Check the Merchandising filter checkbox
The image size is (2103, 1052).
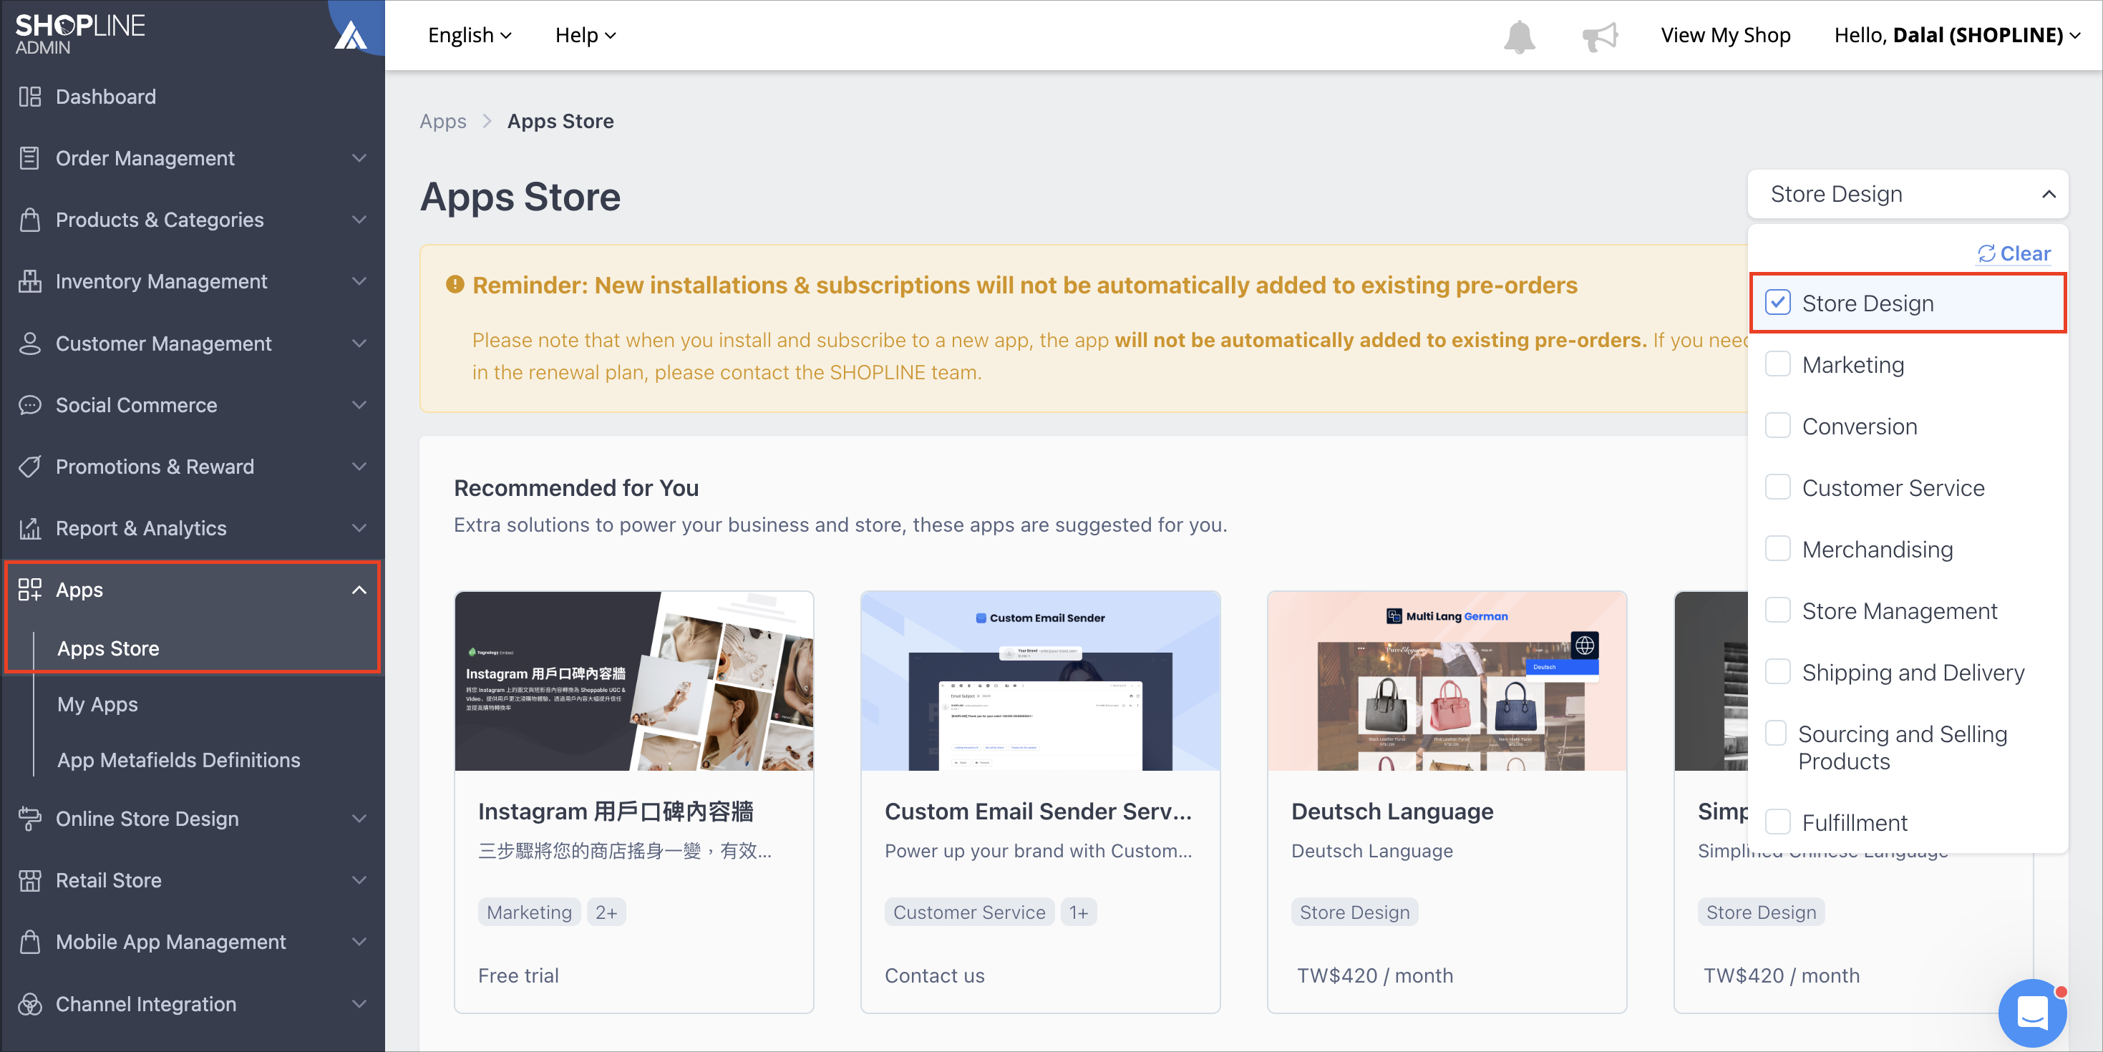pos(1777,550)
